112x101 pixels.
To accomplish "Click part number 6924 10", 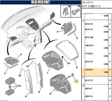I will 89,96.
